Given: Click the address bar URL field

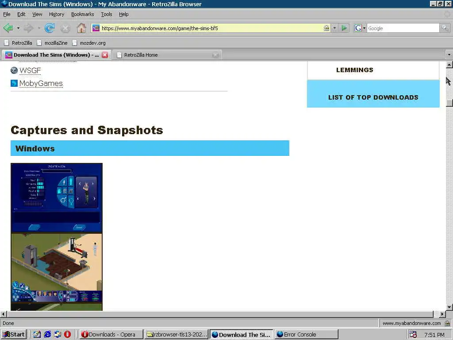Looking at the screenshot, I should (x=211, y=28).
